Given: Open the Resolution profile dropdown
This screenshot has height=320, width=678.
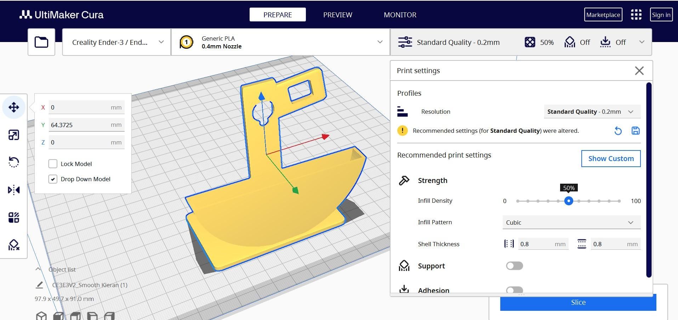Looking at the screenshot, I should coord(592,112).
